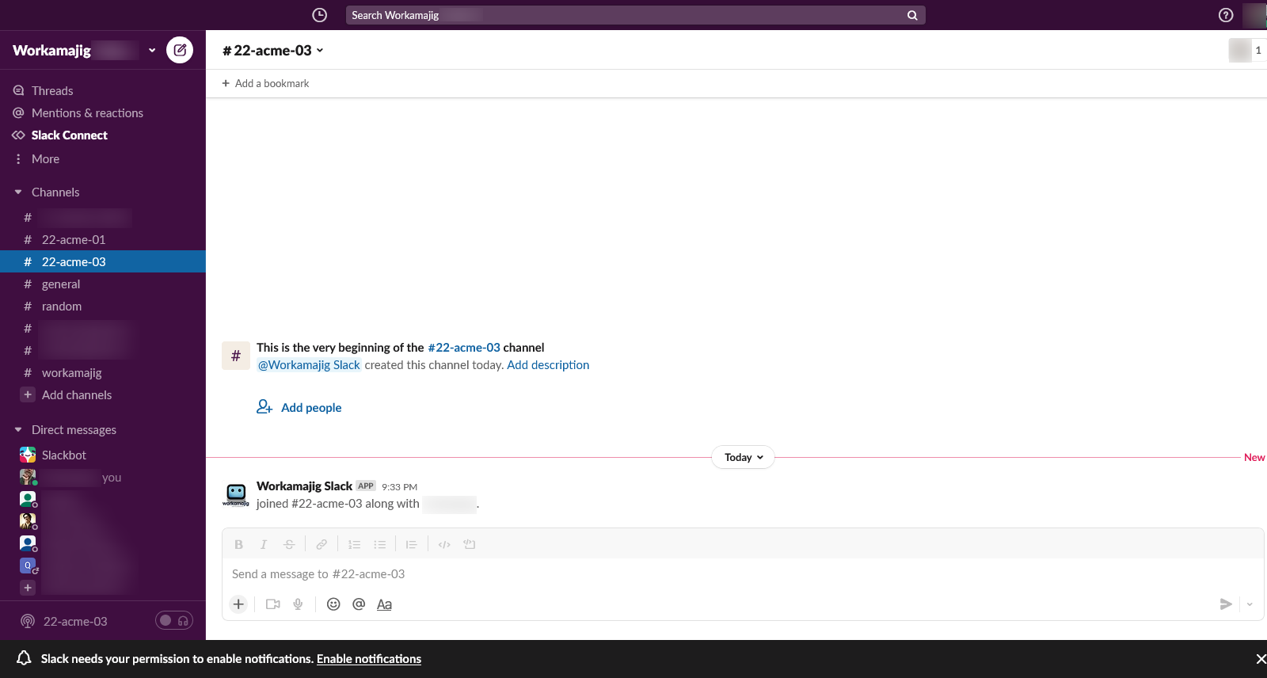Hide formatting with the Aa icon

pos(384,604)
